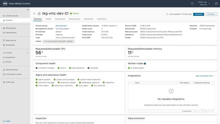Click the Kubernetes version info icon
This screenshot has height=124, width=220.
coord(117,26)
